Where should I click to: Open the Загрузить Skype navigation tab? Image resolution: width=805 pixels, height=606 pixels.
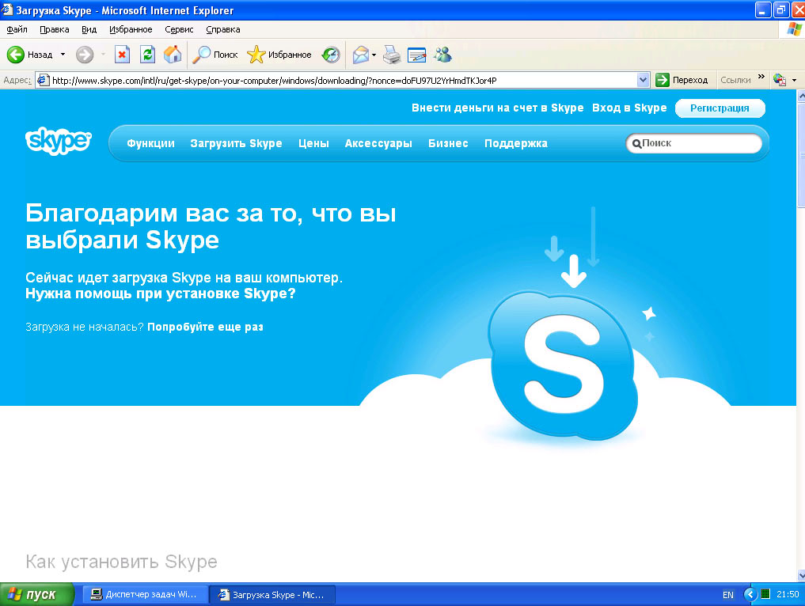pos(236,143)
